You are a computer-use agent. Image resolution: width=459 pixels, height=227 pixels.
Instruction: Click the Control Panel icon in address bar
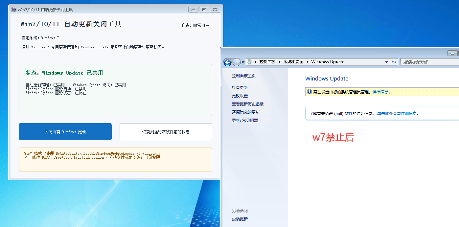point(249,62)
